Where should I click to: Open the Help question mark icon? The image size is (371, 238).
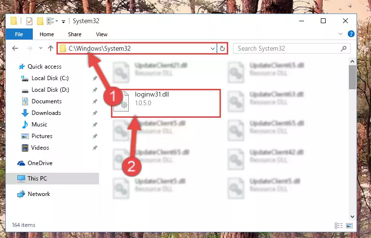click(x=351, y=34)
